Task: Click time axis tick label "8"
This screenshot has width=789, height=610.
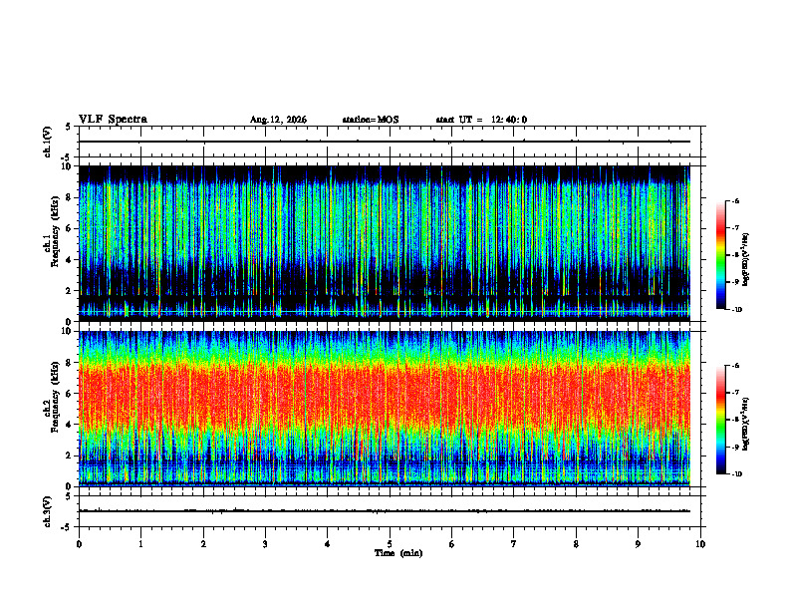Action: [x=576, y=544]
